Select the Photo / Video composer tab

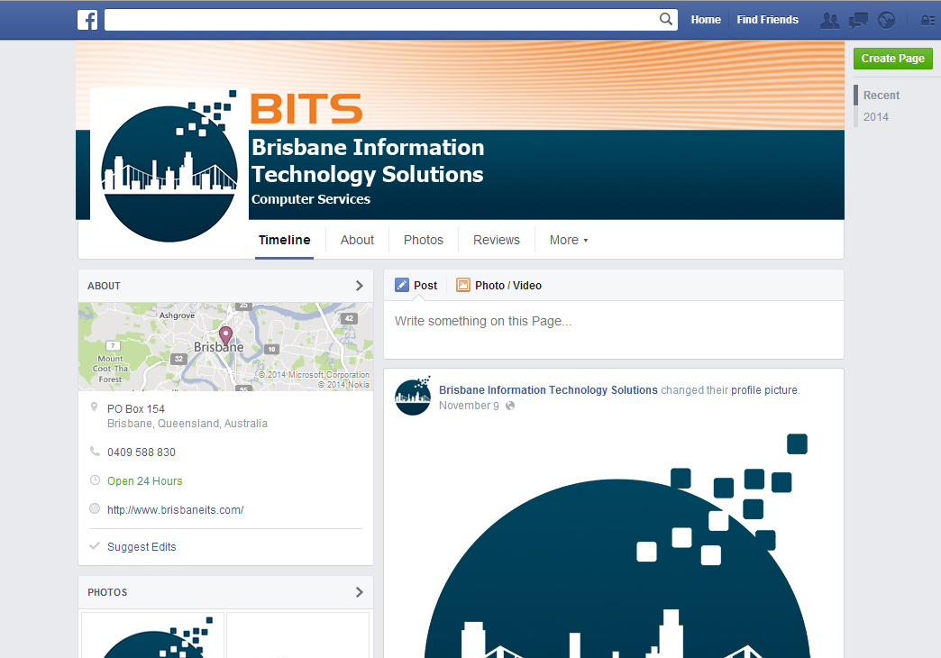(499, 285)
